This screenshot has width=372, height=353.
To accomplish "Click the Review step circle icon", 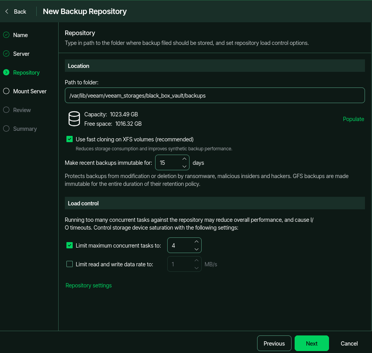I will coord(6,110).
